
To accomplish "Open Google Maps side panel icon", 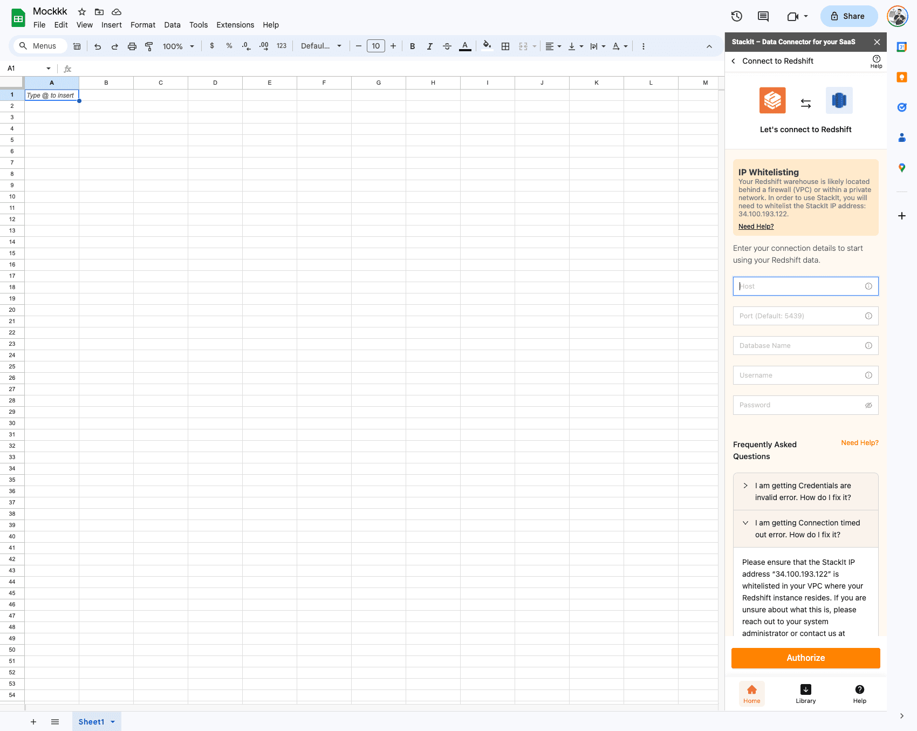I will pyautogui.click(x=902, y=168).
